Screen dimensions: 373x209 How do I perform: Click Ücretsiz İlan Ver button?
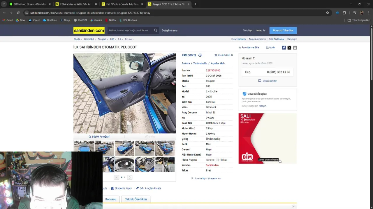tap(283, 30)
